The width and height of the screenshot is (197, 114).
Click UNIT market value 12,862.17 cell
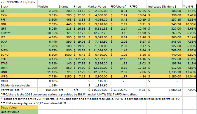click(98, 72)
